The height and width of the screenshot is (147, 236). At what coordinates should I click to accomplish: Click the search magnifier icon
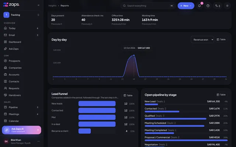[x=124, y=6]
